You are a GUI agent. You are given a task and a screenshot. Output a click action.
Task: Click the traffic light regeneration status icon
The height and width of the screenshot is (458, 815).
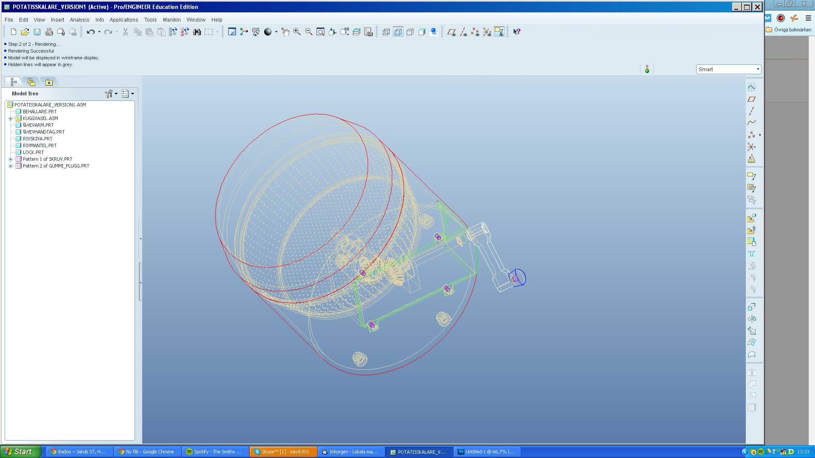647,69
